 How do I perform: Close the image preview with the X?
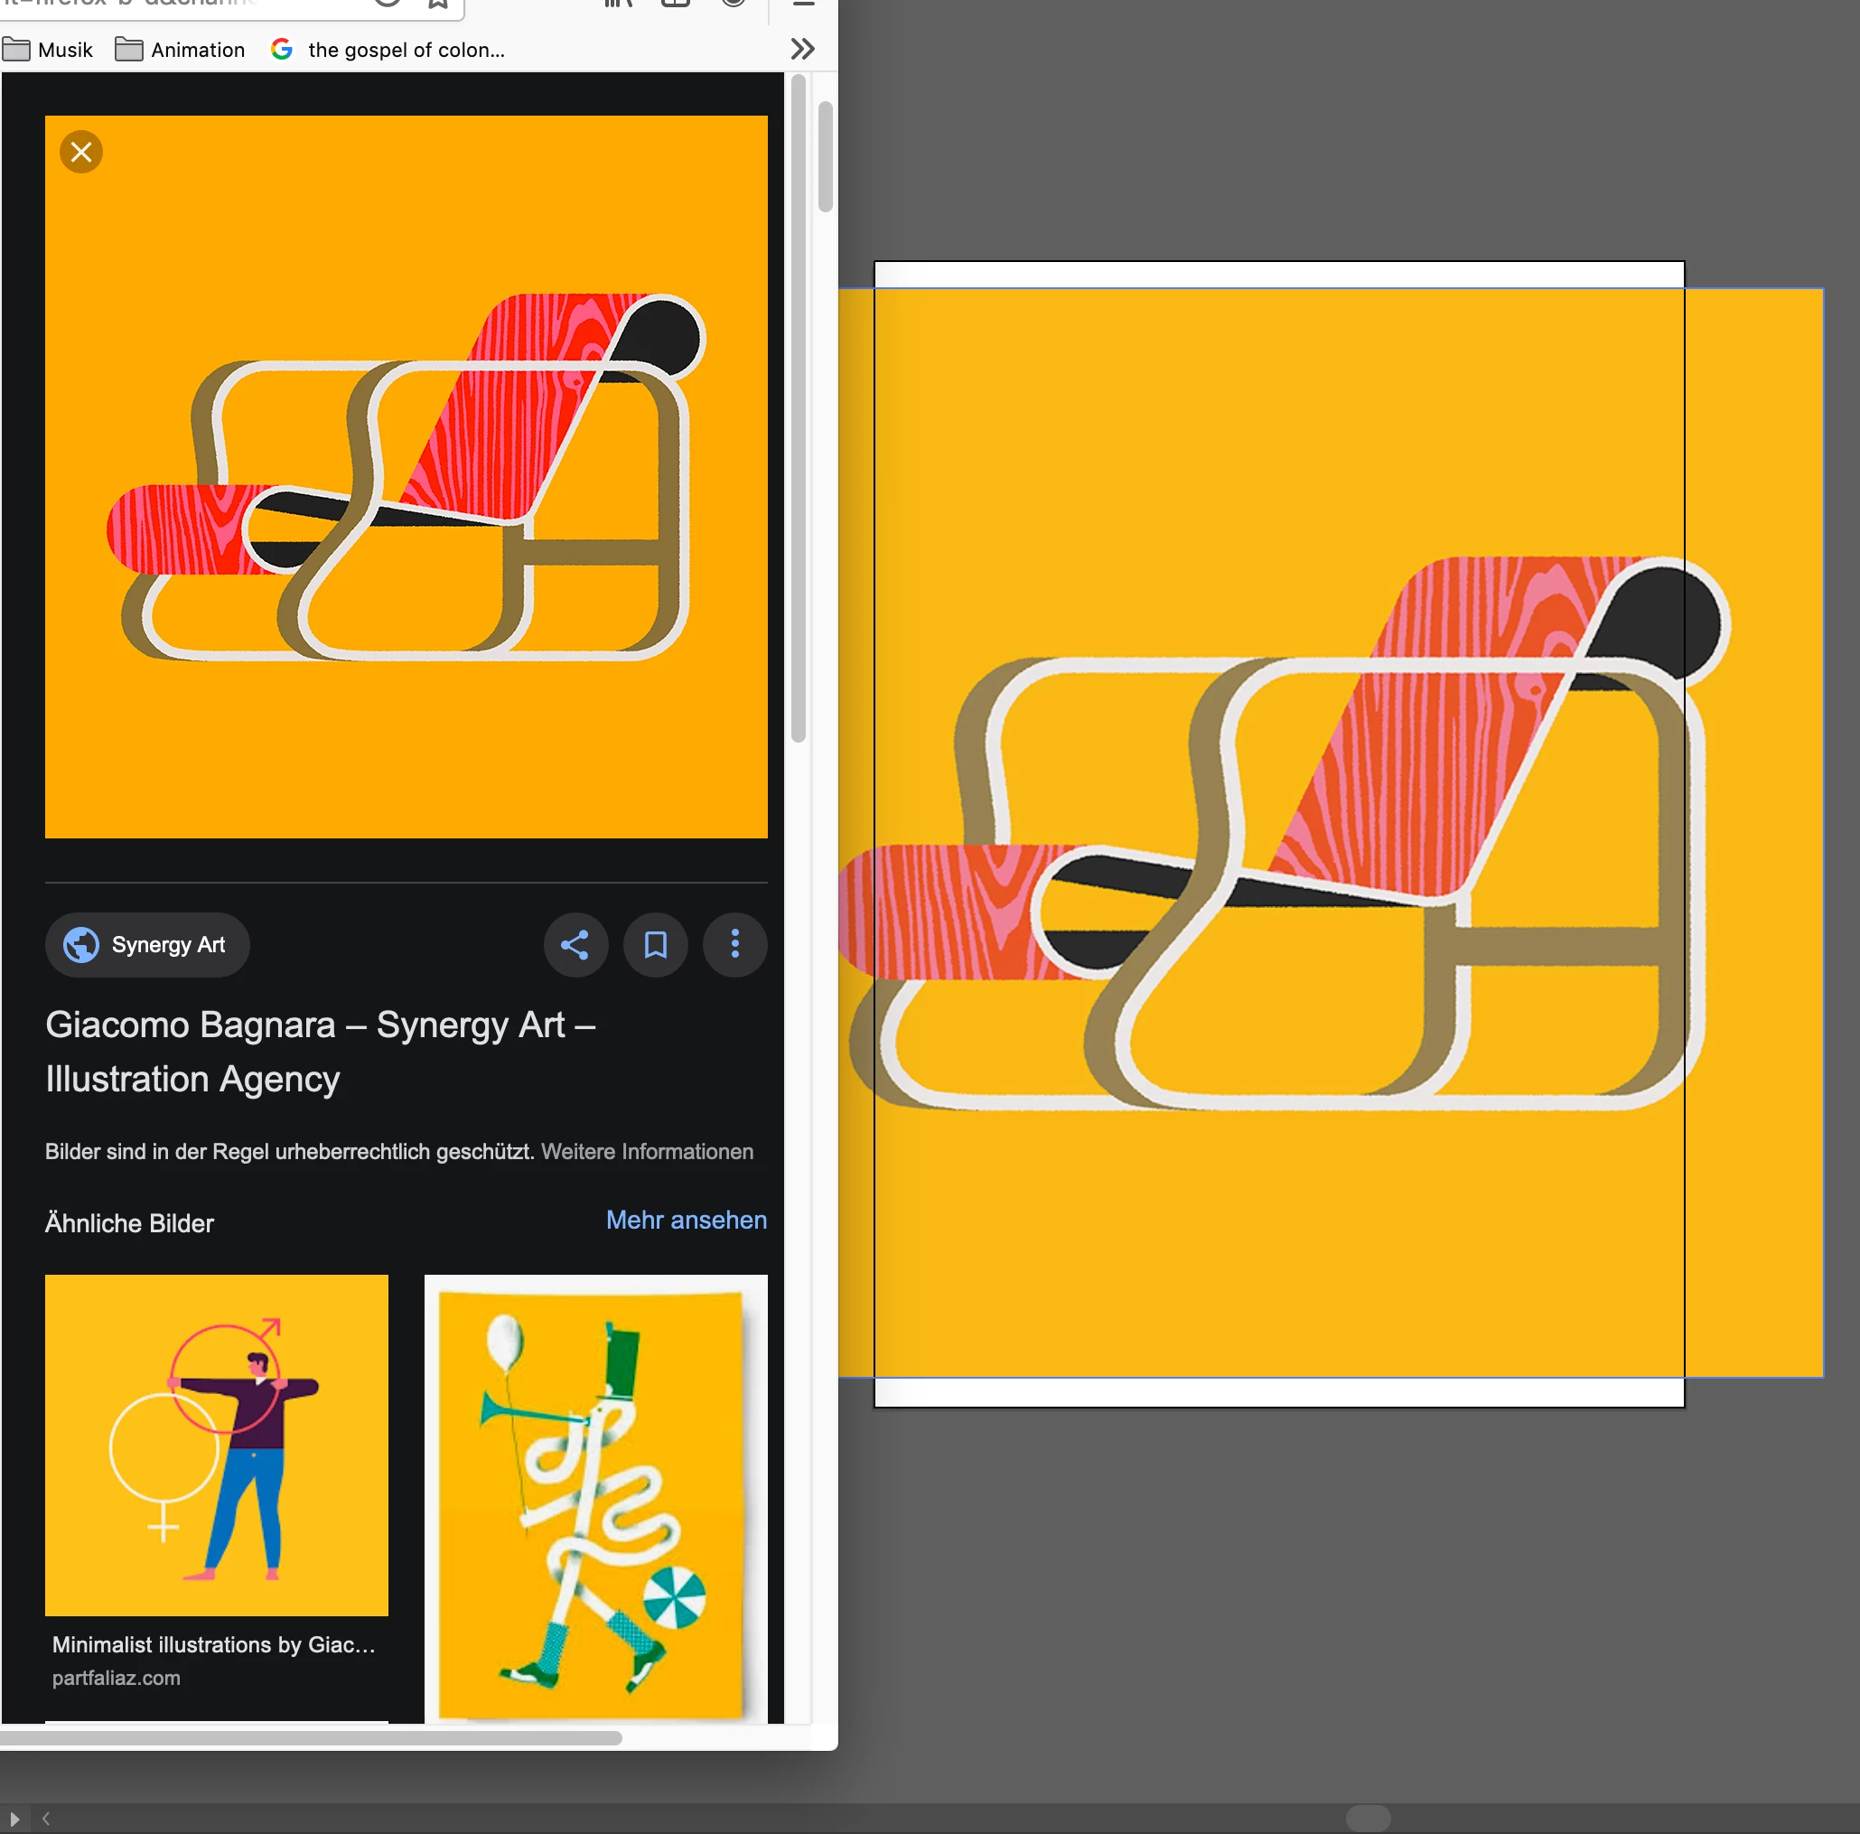[x=81, y=152]
